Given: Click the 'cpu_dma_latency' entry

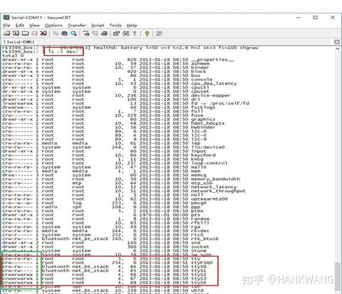Looking at the screenshot, I should (x=214, y=84).
